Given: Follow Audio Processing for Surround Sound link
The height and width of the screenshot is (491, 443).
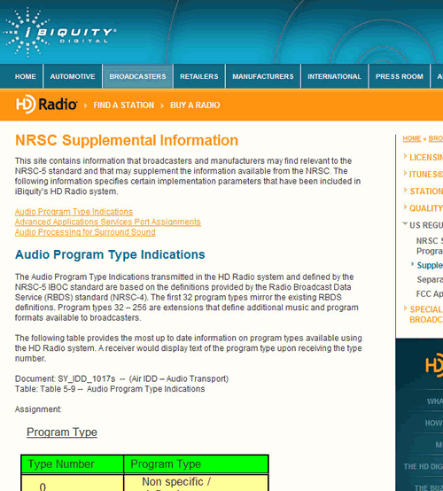Looking at the screenshot, I should [x=85, y=232].
